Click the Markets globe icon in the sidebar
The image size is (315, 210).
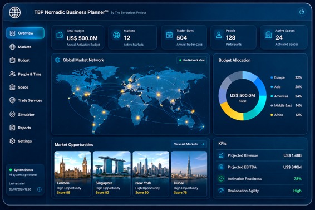(12, 47)
